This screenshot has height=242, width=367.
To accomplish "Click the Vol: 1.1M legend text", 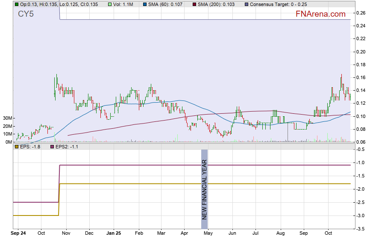I will pyautogui.click(x=123, y=4).
